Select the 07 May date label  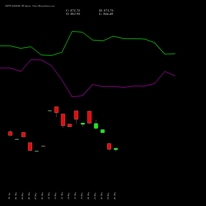coord(35,196)
